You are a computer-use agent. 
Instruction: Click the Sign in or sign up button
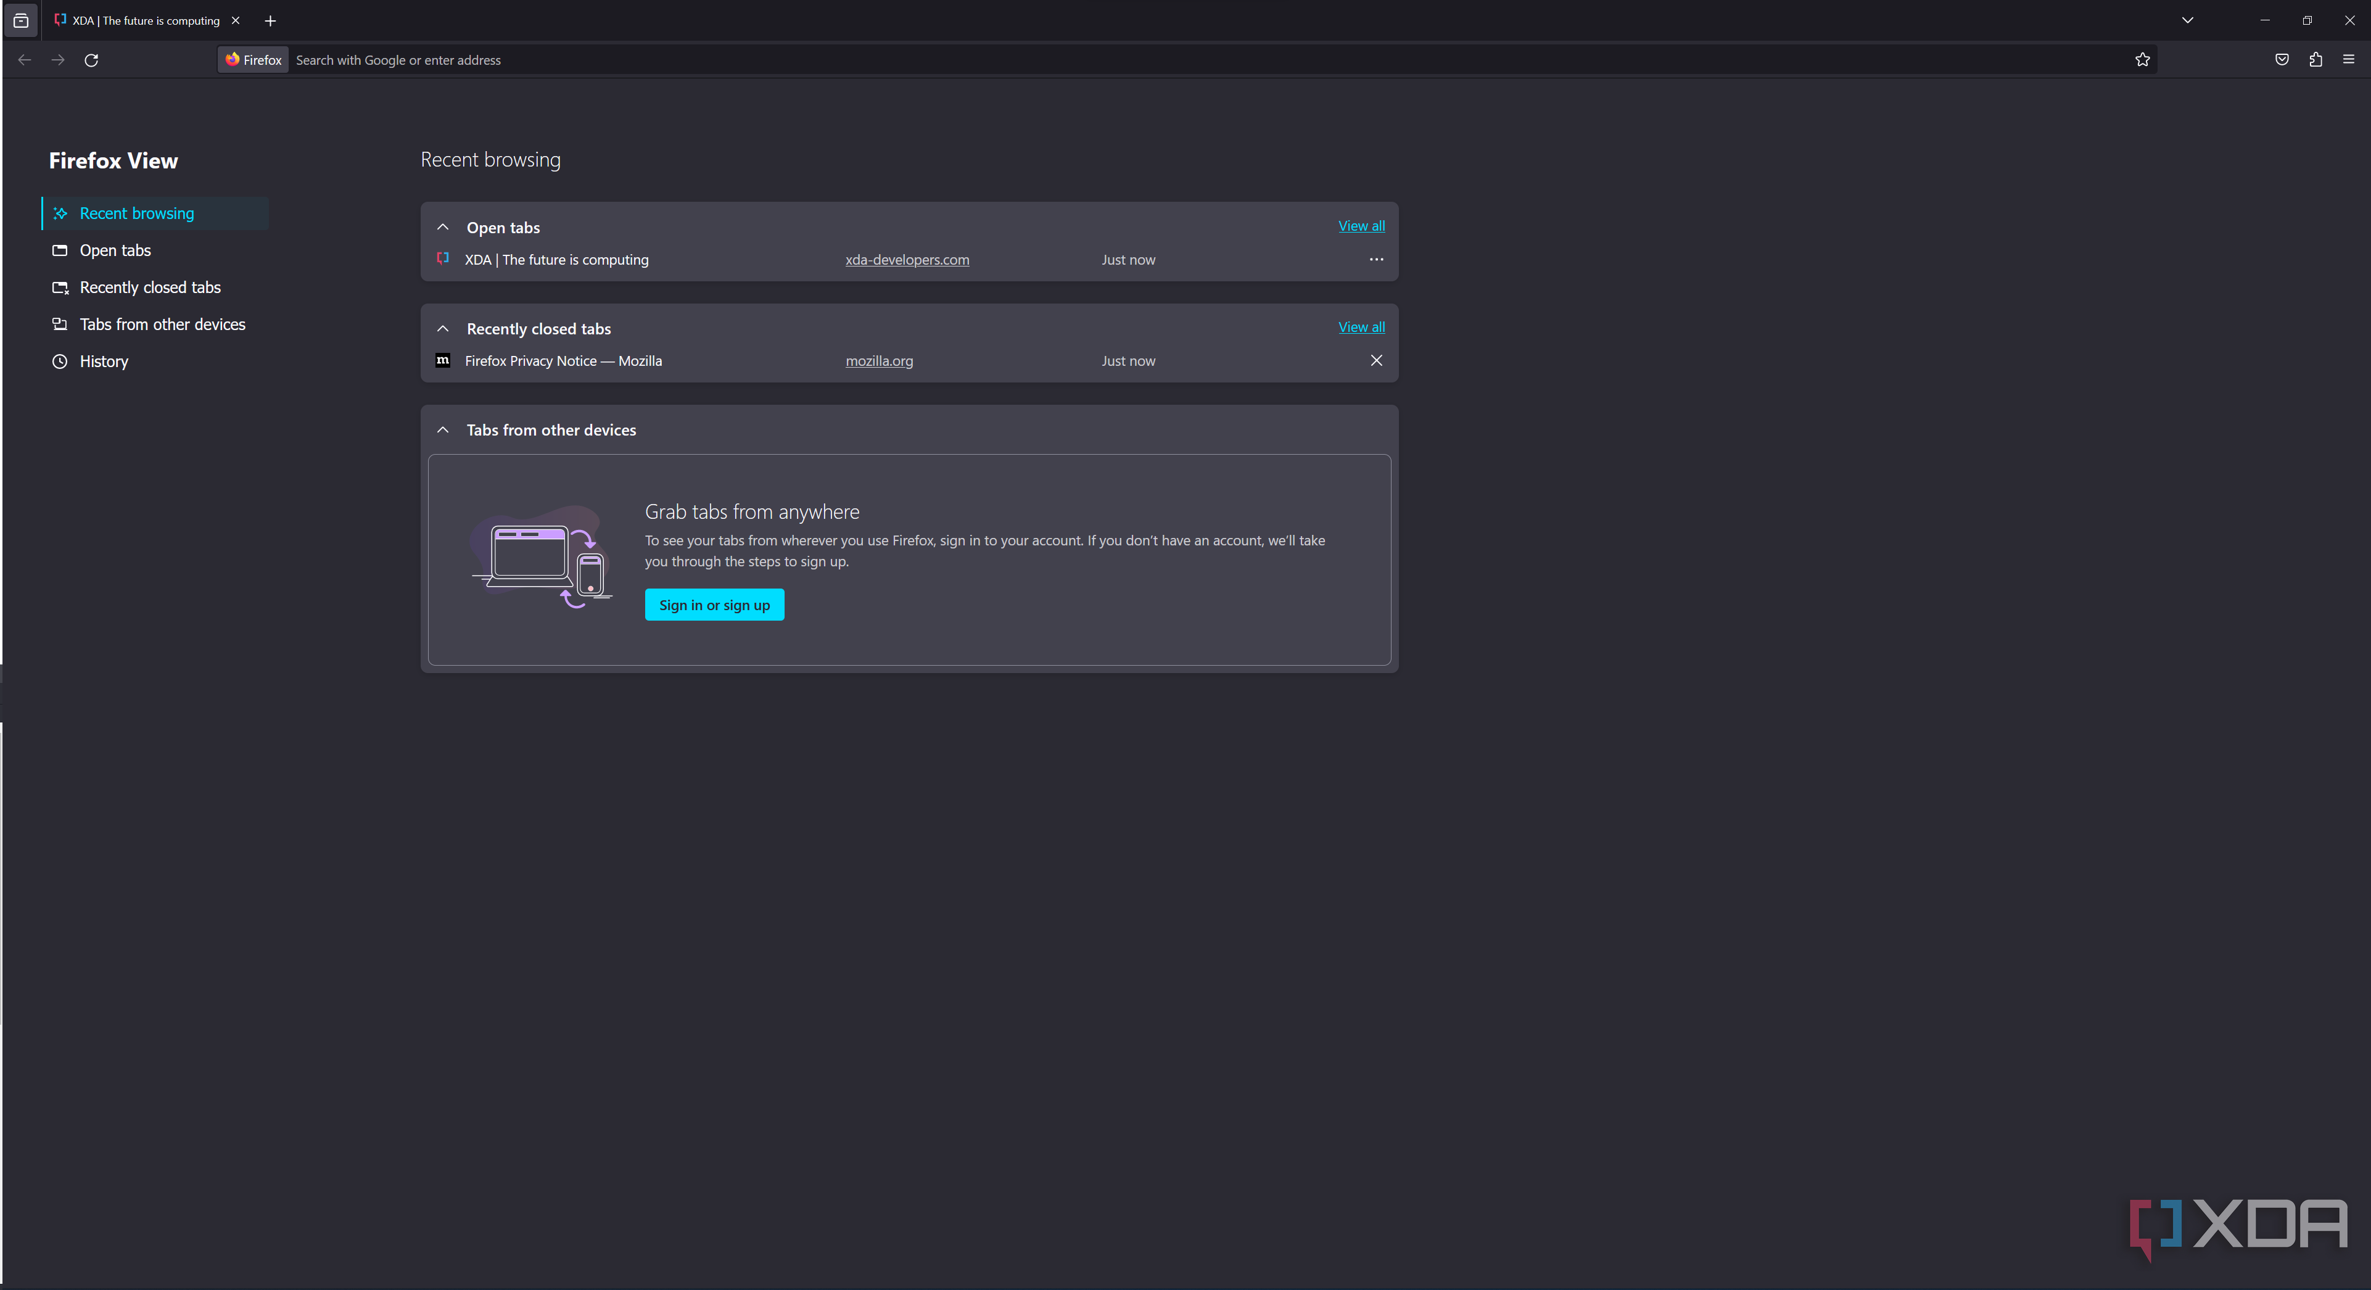[714, 605]
